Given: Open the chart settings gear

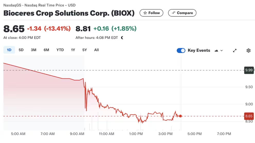Looking at the screenshot, I should pos(248,50).
